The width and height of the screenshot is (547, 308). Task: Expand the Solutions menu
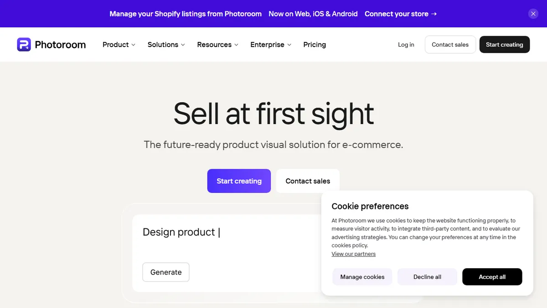point(166,45)
